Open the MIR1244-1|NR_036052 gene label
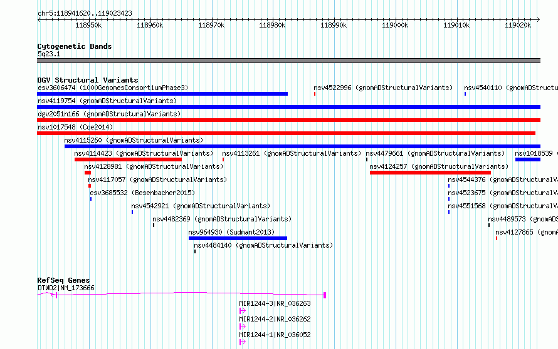 coord(275,335)
